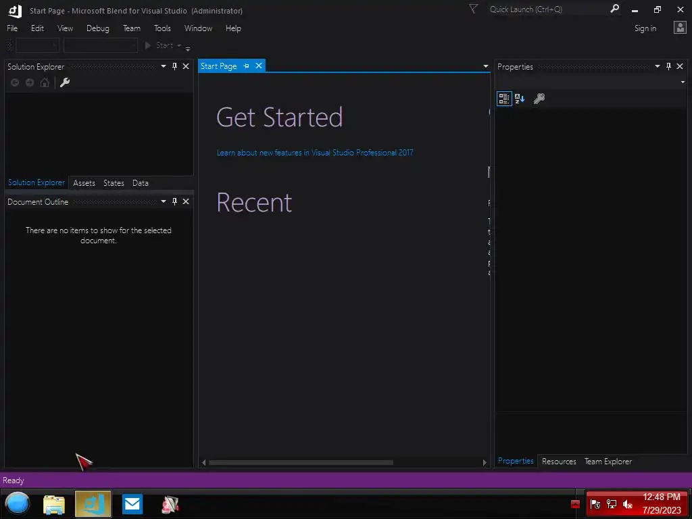Viewport: 692px width, 519px height.
Task: Open the Debug menu
Action: click(x=97, y=28)
